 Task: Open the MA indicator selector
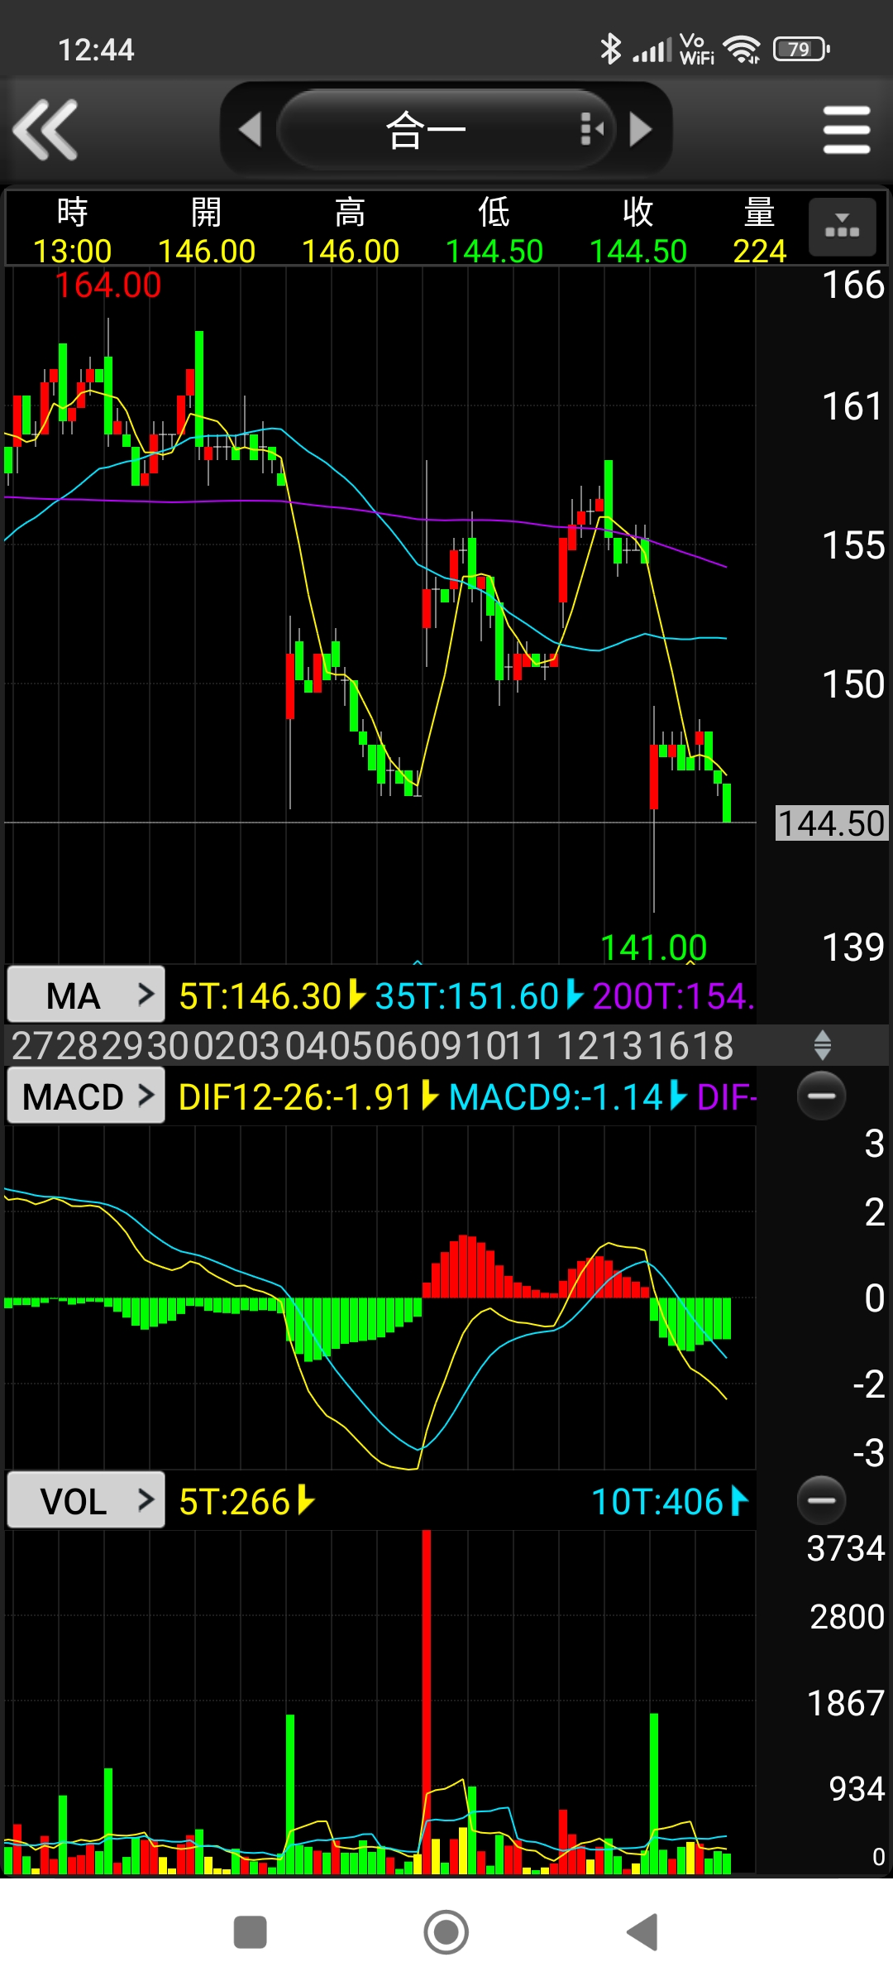[x=86, y=995]
